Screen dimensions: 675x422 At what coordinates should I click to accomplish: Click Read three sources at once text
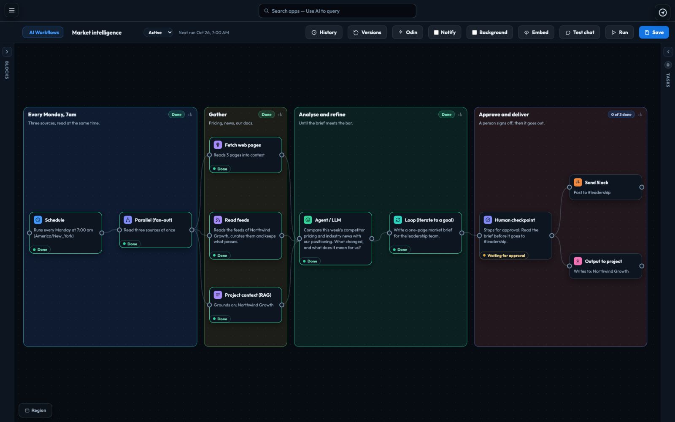click(x=149, y=230)
